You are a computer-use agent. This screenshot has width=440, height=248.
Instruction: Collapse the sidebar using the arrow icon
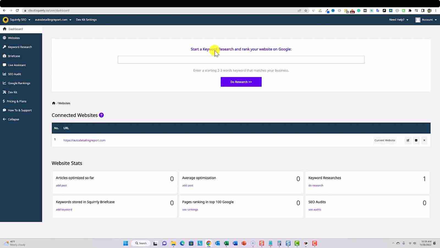point(4,119)
